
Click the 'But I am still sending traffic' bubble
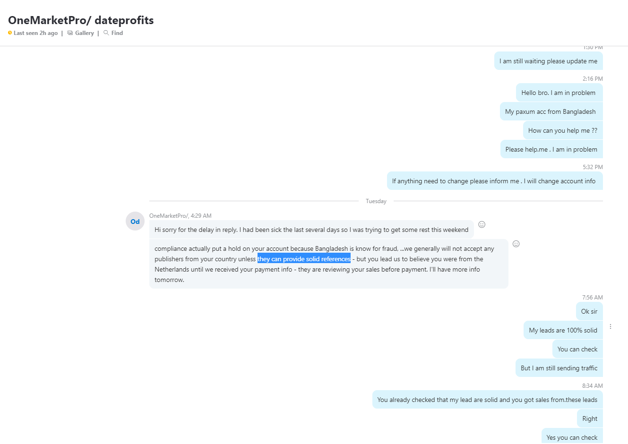(x=559, y=368)
